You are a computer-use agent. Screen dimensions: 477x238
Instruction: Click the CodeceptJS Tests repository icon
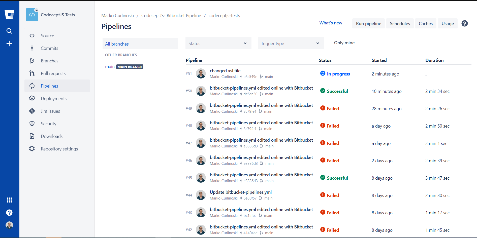click(x=32, y=15)
